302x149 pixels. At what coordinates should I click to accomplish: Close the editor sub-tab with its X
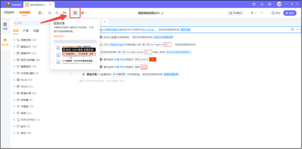click(x=104, y=22)
